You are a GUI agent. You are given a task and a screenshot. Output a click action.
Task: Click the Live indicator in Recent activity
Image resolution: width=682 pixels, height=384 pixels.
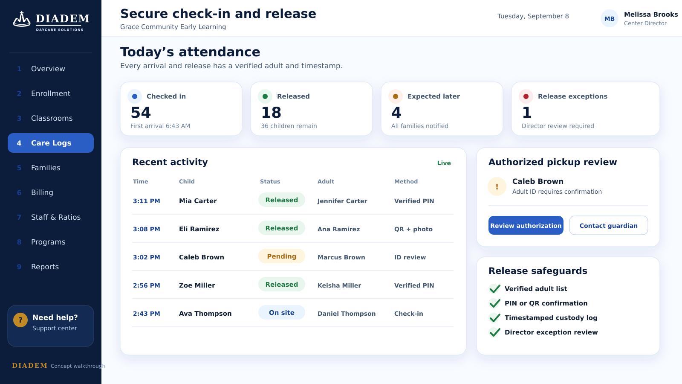point(444,163)
